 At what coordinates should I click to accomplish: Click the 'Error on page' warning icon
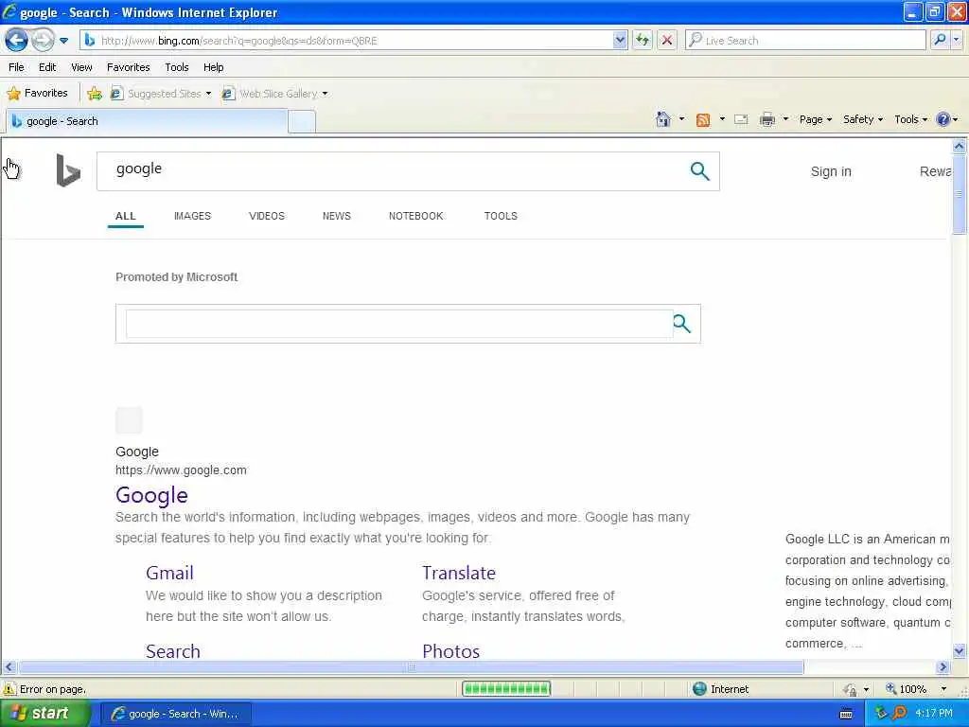pyautogui.click(x=9, y=689)
